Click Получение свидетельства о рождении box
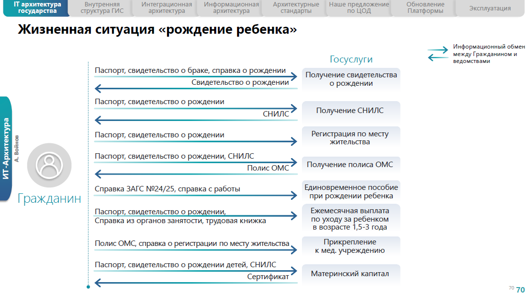The height and width of the screenshot is (296, 528). point(351,79)
